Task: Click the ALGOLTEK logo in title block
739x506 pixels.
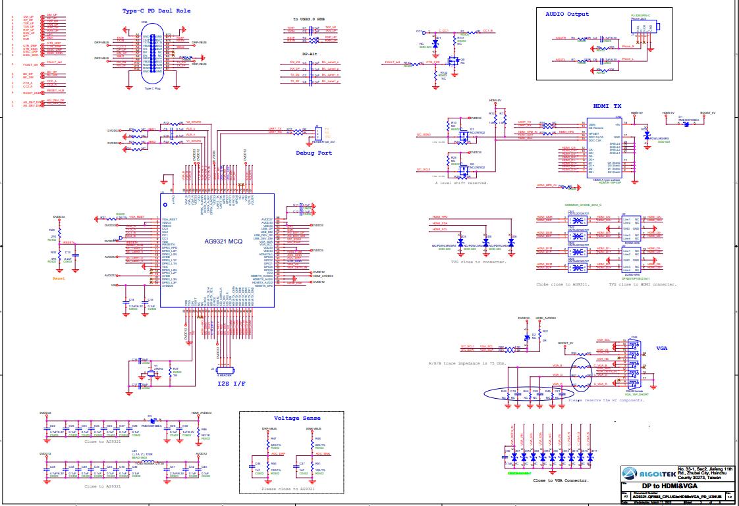Action: coord(649,473)
